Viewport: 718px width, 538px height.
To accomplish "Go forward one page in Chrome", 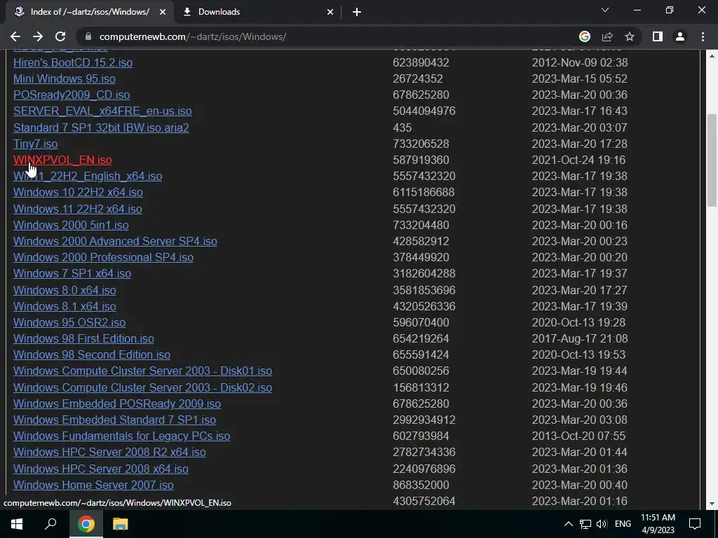I will [38, 36].
